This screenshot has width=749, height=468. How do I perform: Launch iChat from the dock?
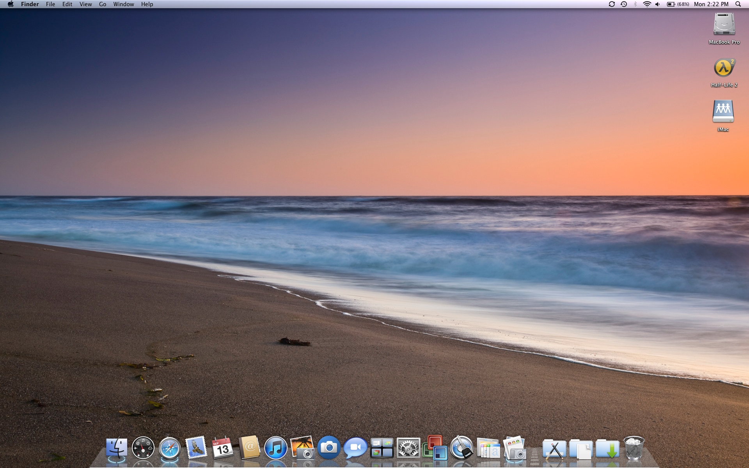[355, 448]
